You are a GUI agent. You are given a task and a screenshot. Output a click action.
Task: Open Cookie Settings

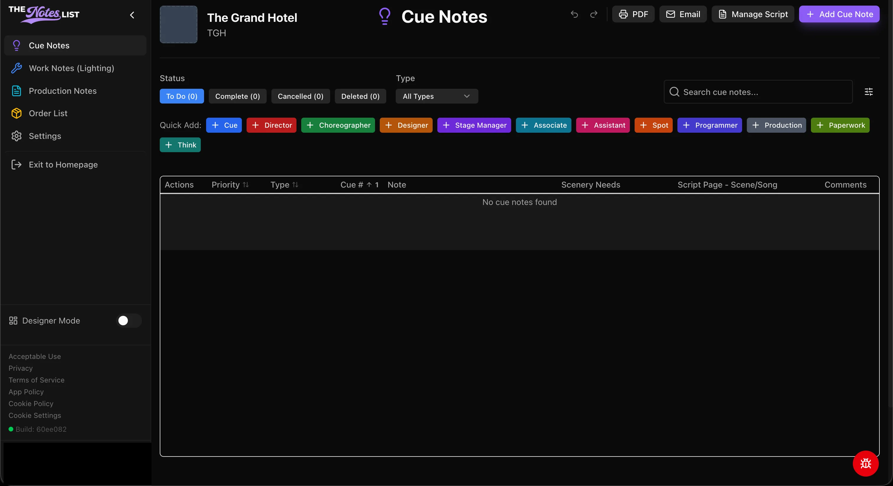coord(35,415)
